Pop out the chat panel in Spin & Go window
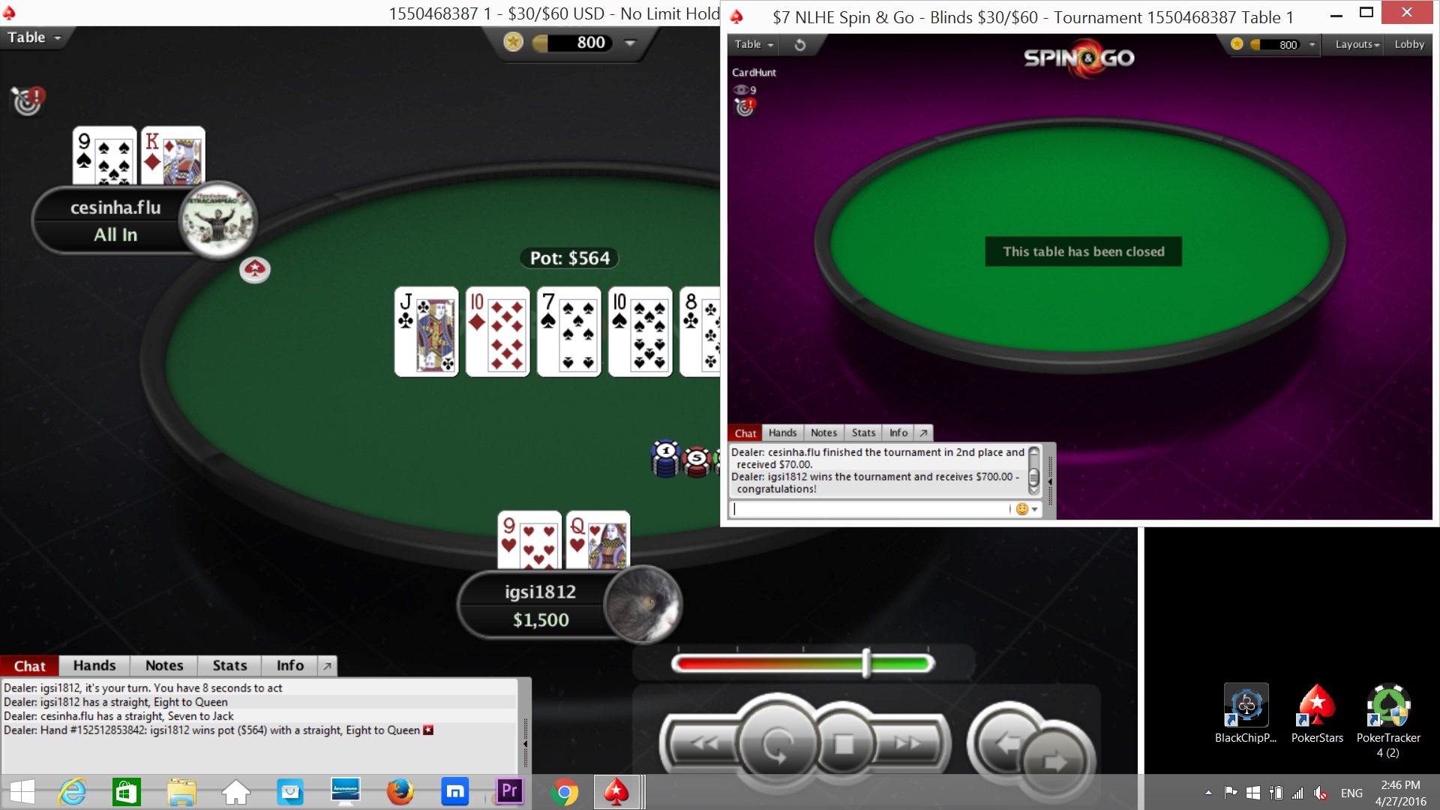 [x=924, y=433]
